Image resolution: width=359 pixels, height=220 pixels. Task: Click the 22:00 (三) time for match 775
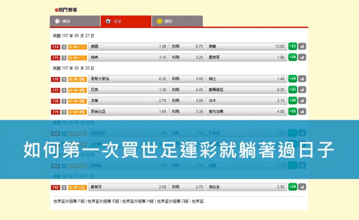pyautogui.click(x=77, y=58)
